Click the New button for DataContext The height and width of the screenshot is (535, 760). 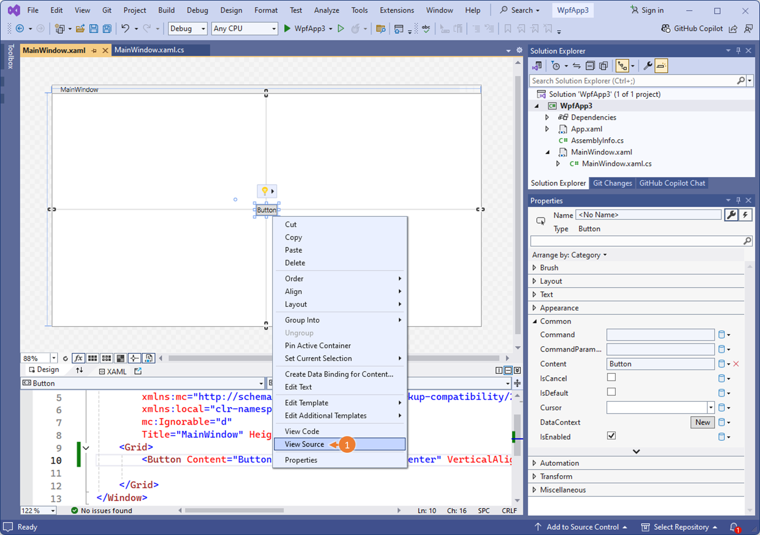[702, 422]
